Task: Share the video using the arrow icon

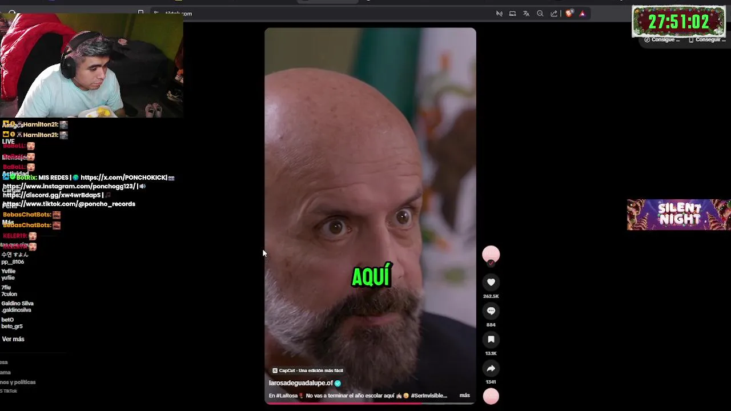Action: click(x=491, y=368)
